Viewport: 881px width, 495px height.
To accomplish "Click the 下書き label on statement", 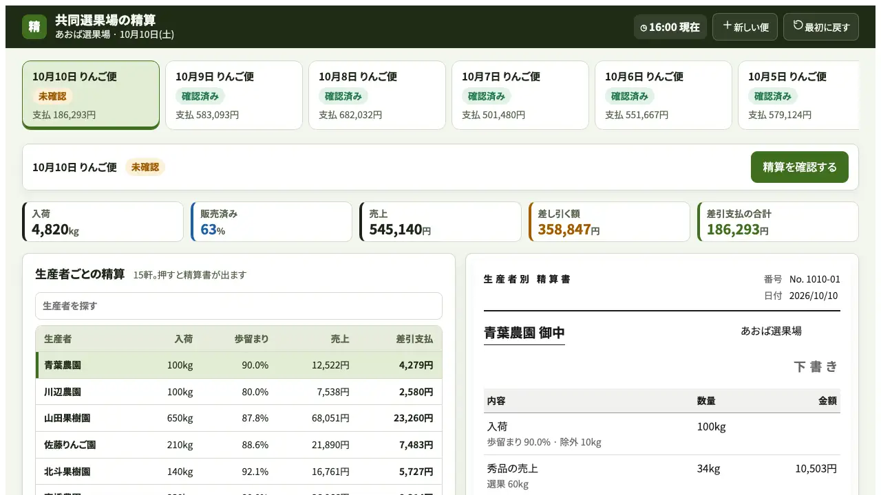I will [816, 366].
